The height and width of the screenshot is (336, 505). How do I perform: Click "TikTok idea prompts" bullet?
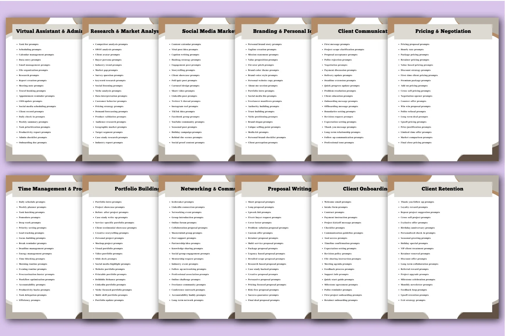(183, 112)
